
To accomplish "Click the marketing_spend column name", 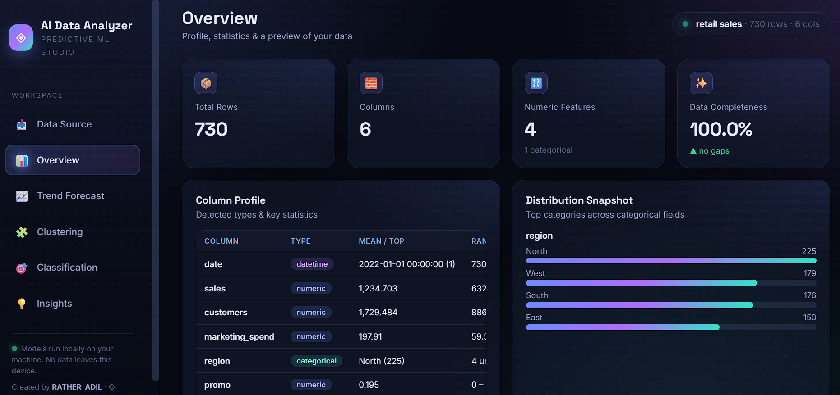I will click(239, 337).
